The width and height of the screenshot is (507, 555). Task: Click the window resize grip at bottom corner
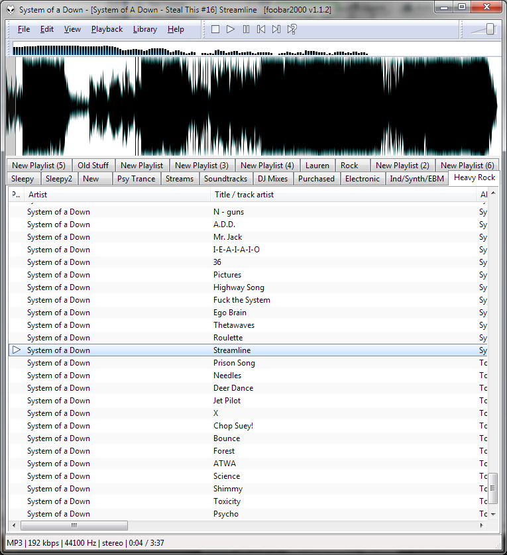(x=498, y=546)
